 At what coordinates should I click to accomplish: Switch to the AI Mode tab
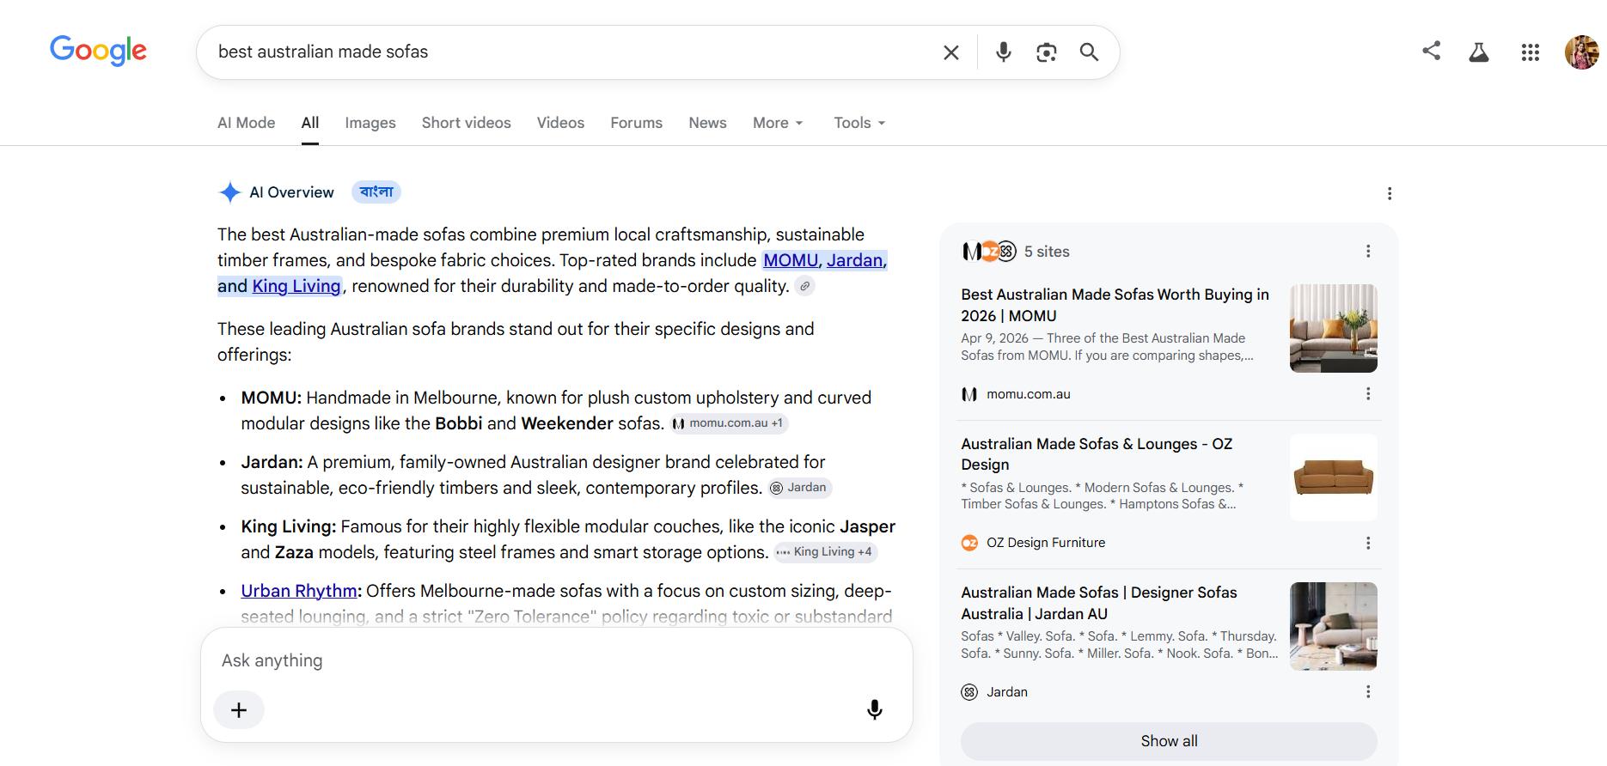point(247,123)
